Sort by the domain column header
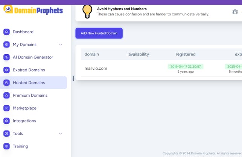 click(x=91, y=54)
